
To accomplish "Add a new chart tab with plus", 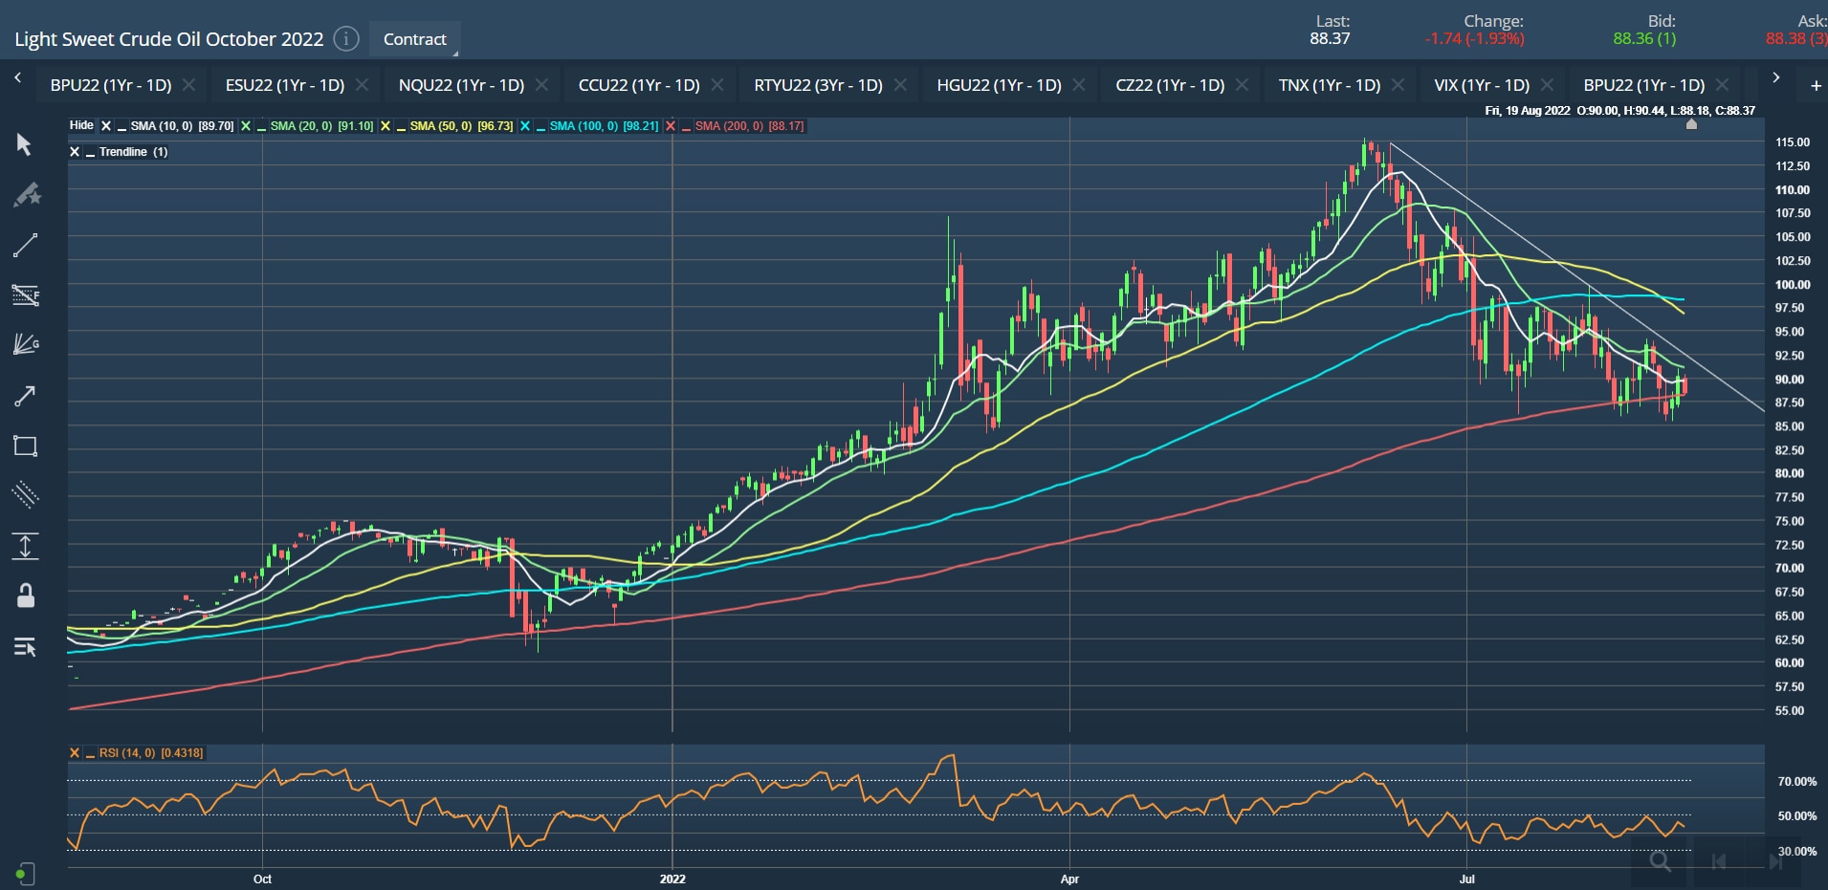I will [1816, 86].
